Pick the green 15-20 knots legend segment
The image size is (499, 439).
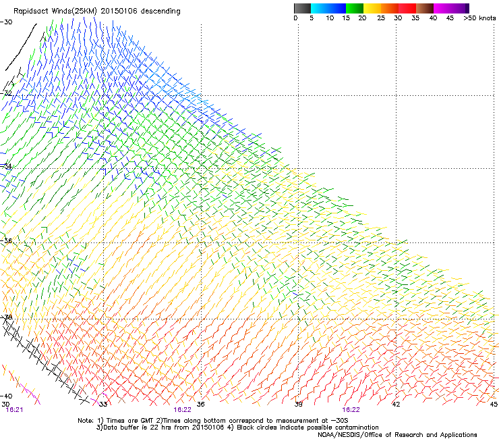[x=355, y=8]
